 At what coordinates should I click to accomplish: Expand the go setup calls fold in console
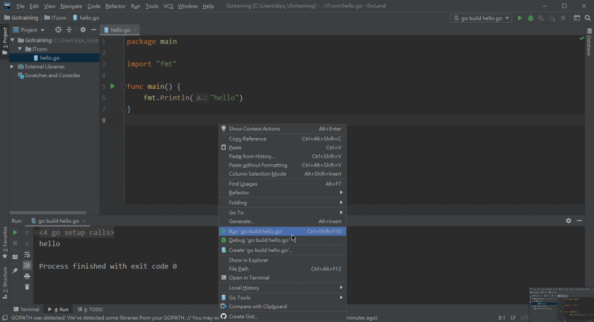point(37,233)
